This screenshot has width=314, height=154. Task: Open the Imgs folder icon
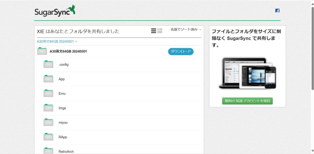click(x=48, y=108)
